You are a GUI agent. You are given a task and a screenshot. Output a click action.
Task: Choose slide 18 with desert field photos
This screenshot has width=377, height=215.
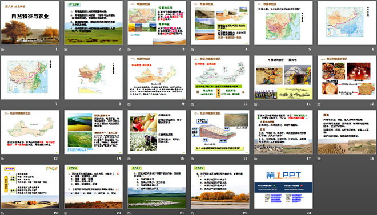[347, 132]
